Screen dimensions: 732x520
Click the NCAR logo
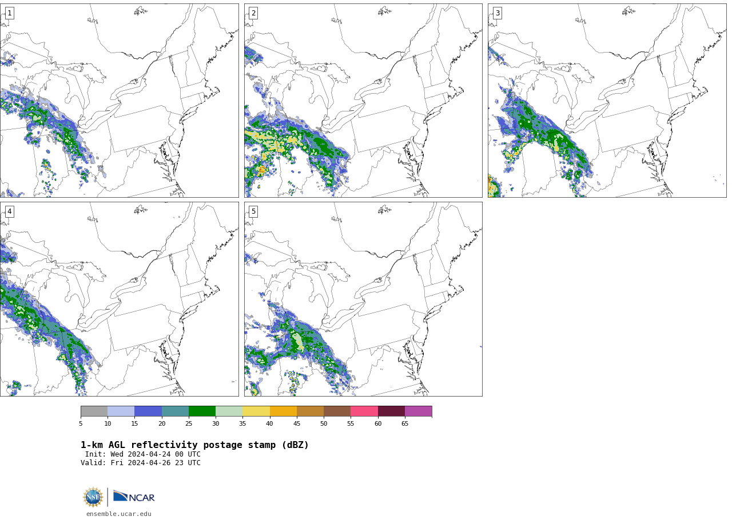click(x=134, y=497)
